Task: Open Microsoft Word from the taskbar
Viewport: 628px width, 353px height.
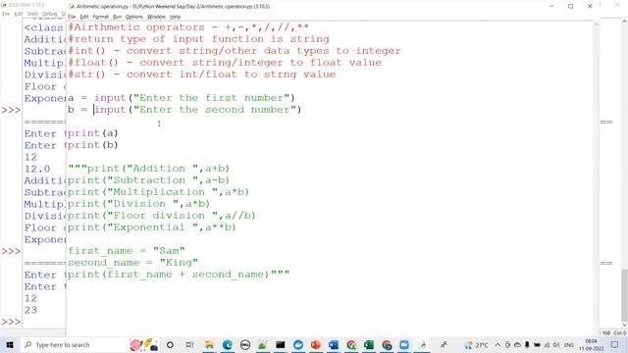Action: (334, 344)
